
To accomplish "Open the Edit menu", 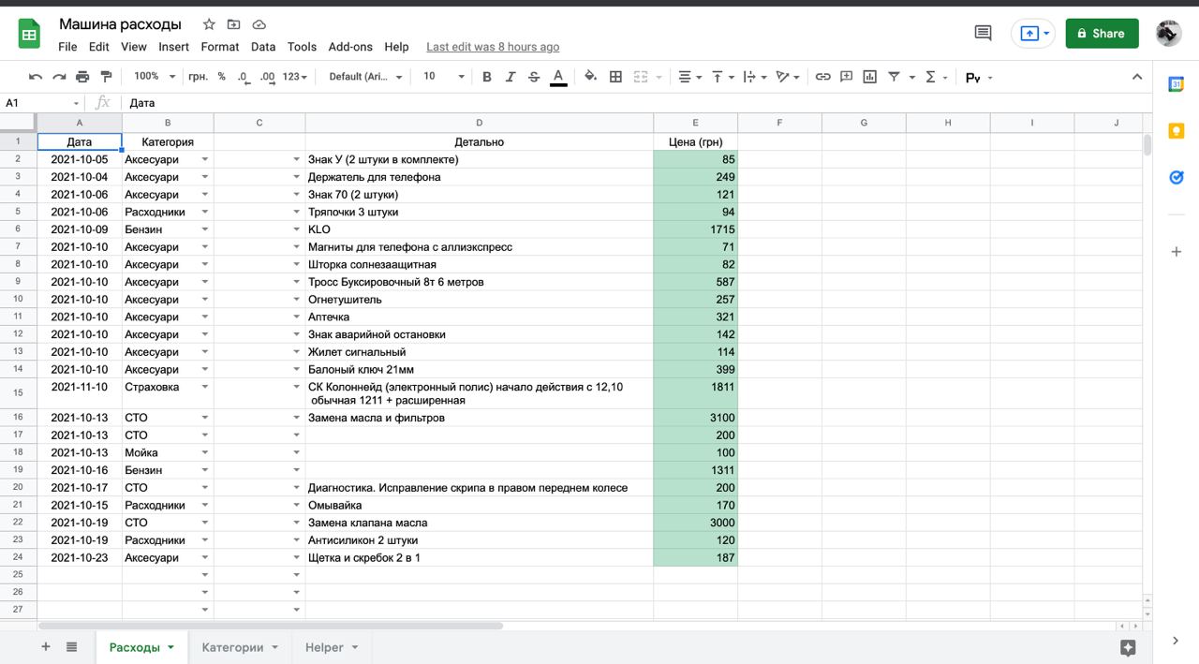I will (x=99, y=47).
